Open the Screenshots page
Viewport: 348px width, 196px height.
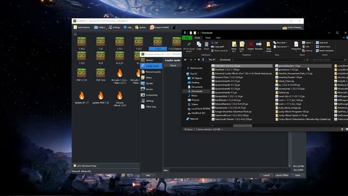coord(151,95)
